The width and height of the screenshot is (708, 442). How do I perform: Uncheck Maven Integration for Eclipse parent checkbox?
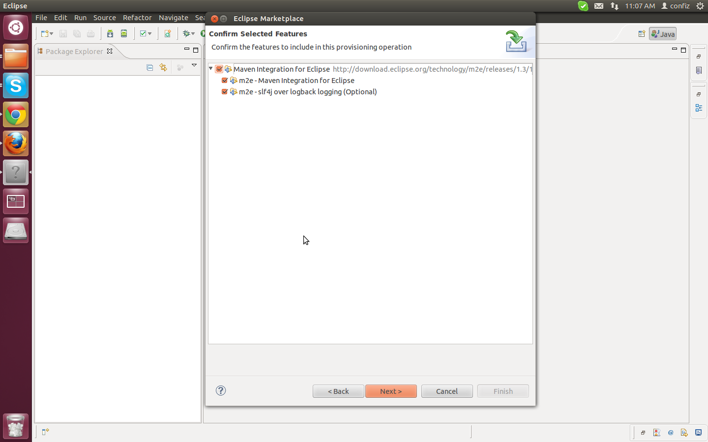click(x=219, y=69)
